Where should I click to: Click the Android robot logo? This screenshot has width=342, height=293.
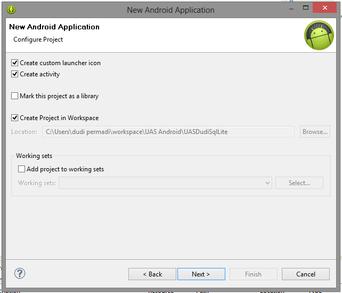[x=319, y=35]
